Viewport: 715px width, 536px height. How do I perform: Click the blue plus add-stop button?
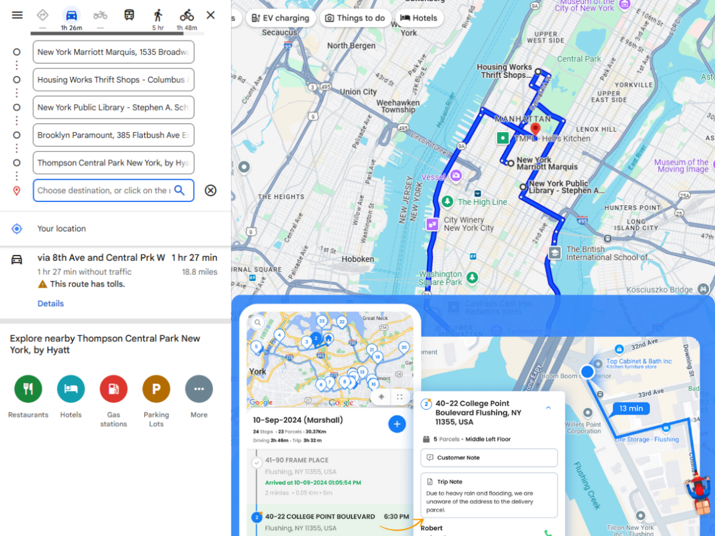coord(397,424)
